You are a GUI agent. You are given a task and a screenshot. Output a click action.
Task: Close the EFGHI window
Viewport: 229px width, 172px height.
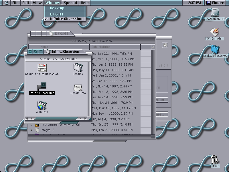click(x=33, y=34)
